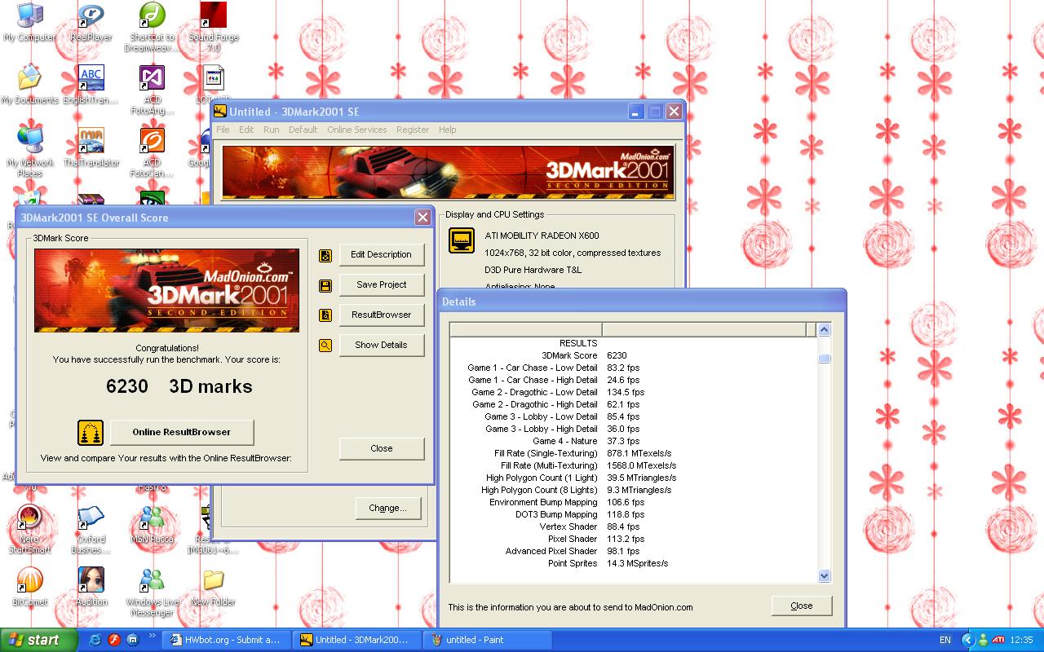Select the Oxford Business desktop icon
Viewport: 1044px width, 652px height.
(91, 529)
